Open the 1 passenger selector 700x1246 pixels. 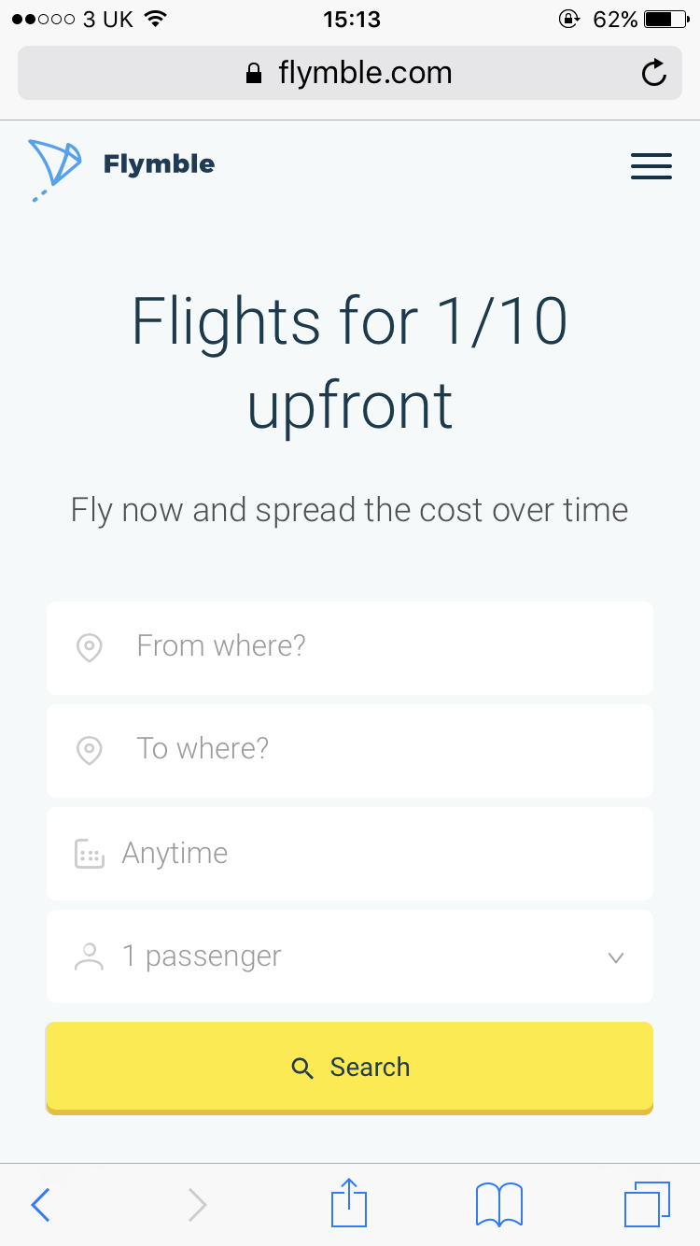pyautogui.click(x=349, y=956)
